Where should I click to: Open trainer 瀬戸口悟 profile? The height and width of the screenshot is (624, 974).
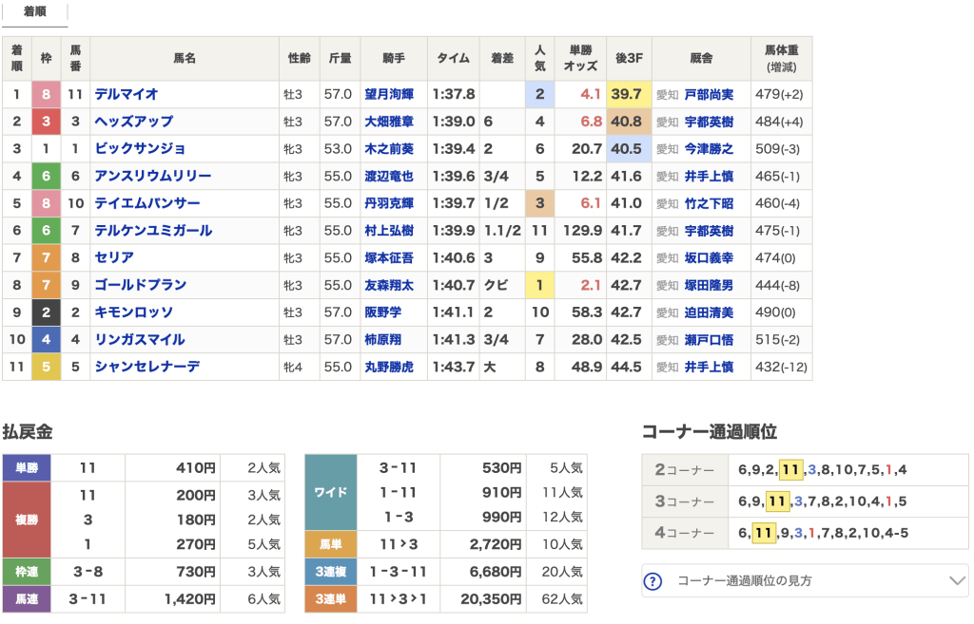click(x=709, y=339)
